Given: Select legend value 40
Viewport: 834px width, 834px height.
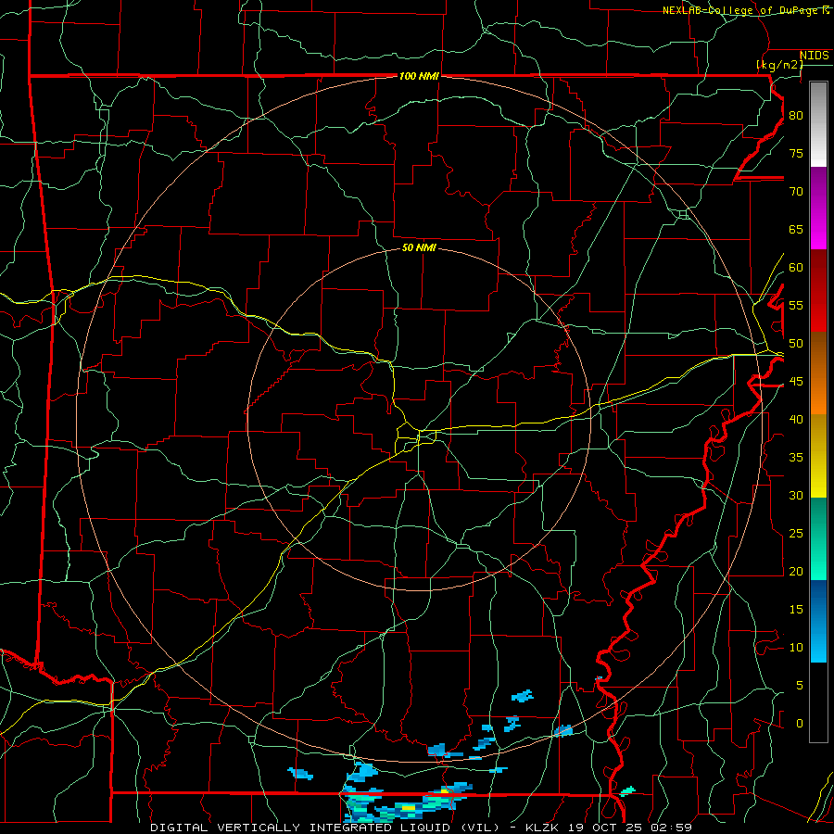Looking at the screenshot, I should (796, 419).
